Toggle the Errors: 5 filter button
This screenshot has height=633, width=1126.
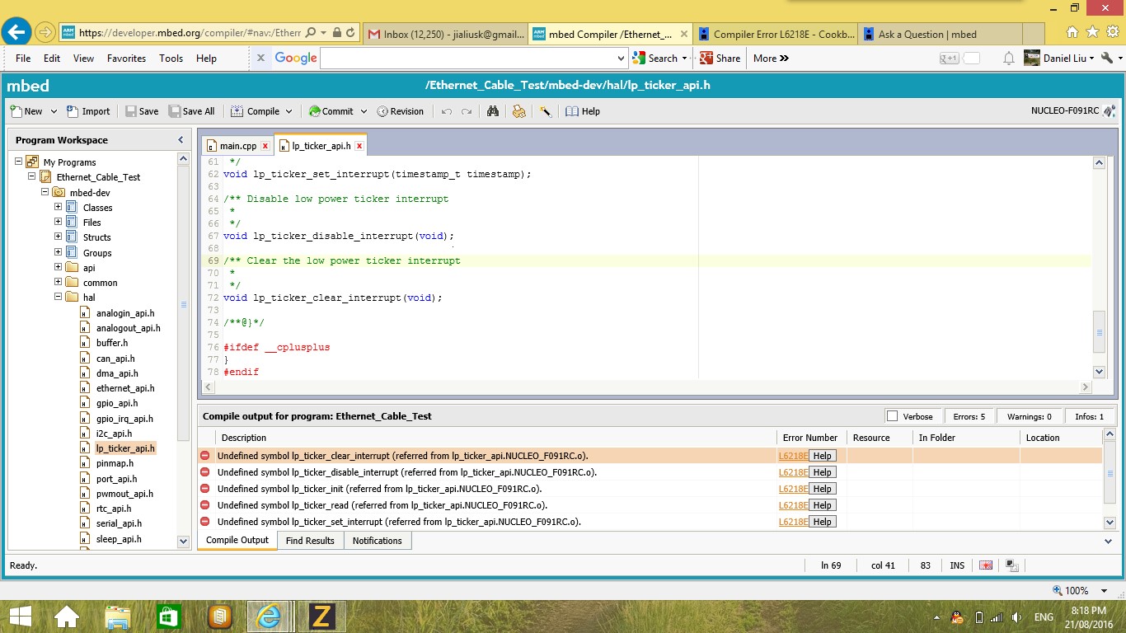pos(969,416)
